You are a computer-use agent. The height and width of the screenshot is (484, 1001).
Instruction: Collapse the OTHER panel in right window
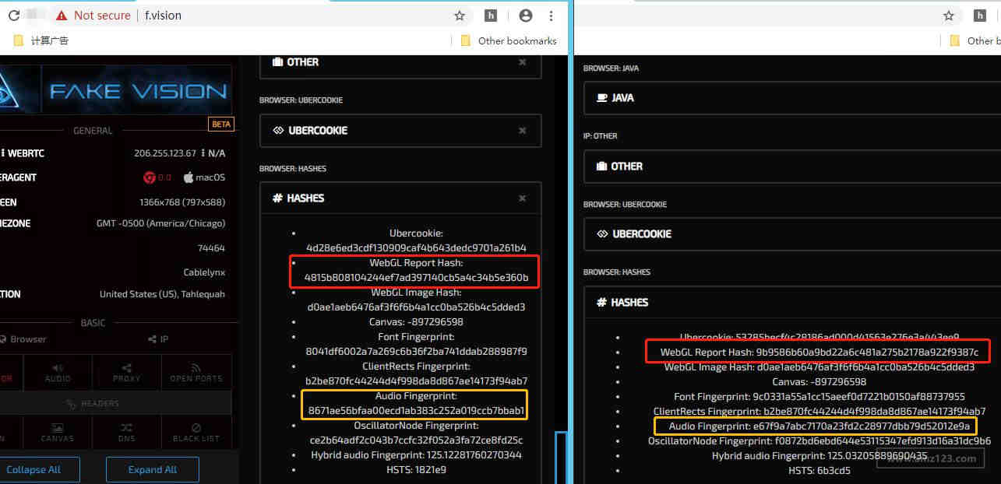pos(792,166)
